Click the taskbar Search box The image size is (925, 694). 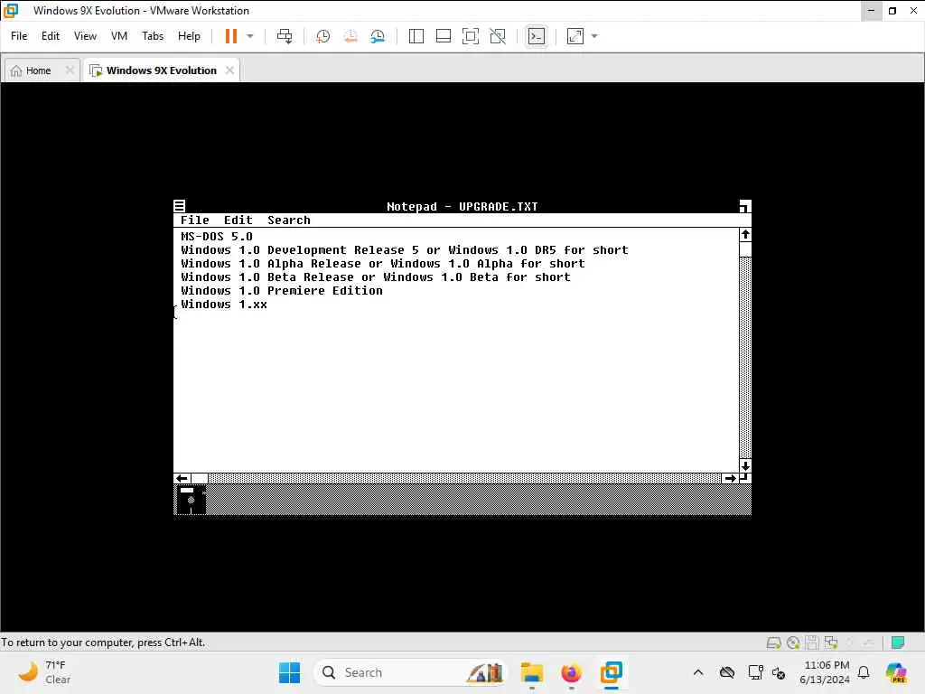(x=411, y=672)
